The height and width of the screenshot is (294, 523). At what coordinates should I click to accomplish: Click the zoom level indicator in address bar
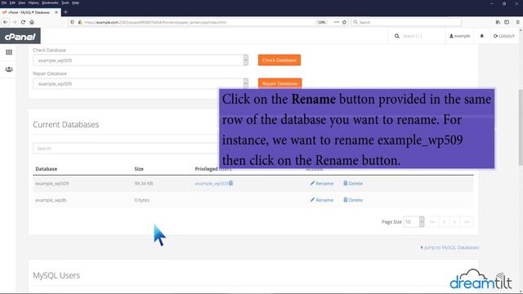click(321, 22)
